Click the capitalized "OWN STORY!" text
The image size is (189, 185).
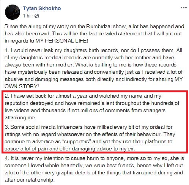(x=22, y=87)
